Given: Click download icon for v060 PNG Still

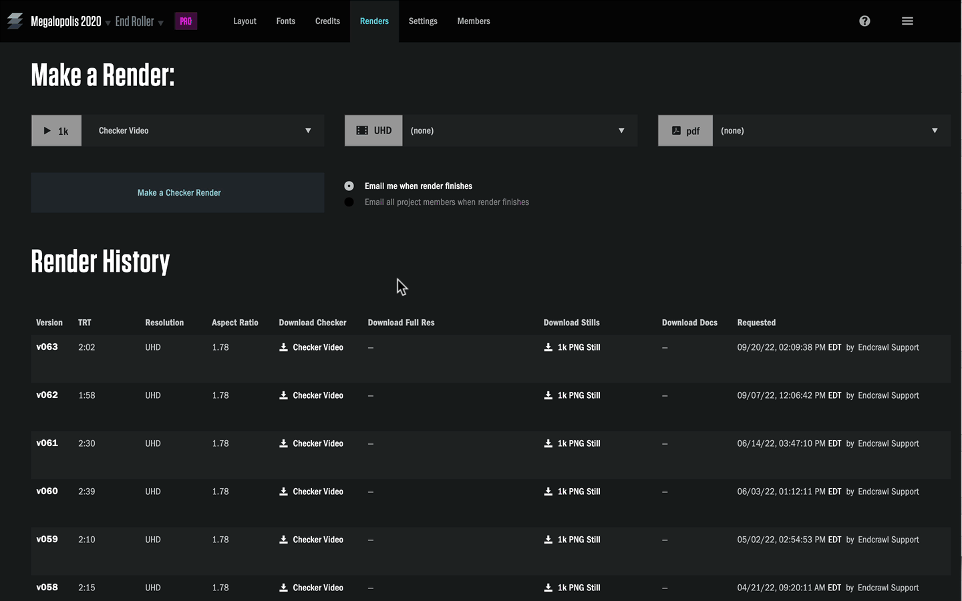Looking at the screenshot, I should (x=548, y=491).
